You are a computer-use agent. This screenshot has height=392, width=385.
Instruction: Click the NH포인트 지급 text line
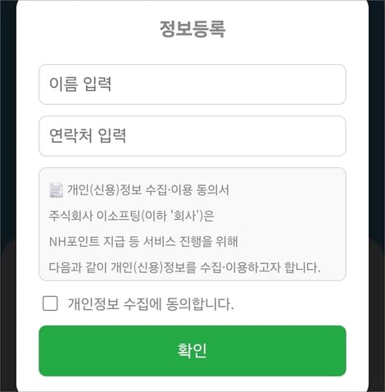point(143,242)
